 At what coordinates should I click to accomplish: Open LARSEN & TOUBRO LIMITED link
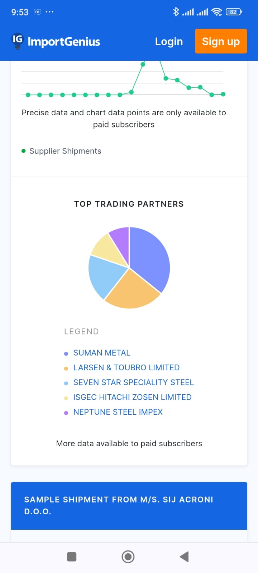click(x=126, y=367)
